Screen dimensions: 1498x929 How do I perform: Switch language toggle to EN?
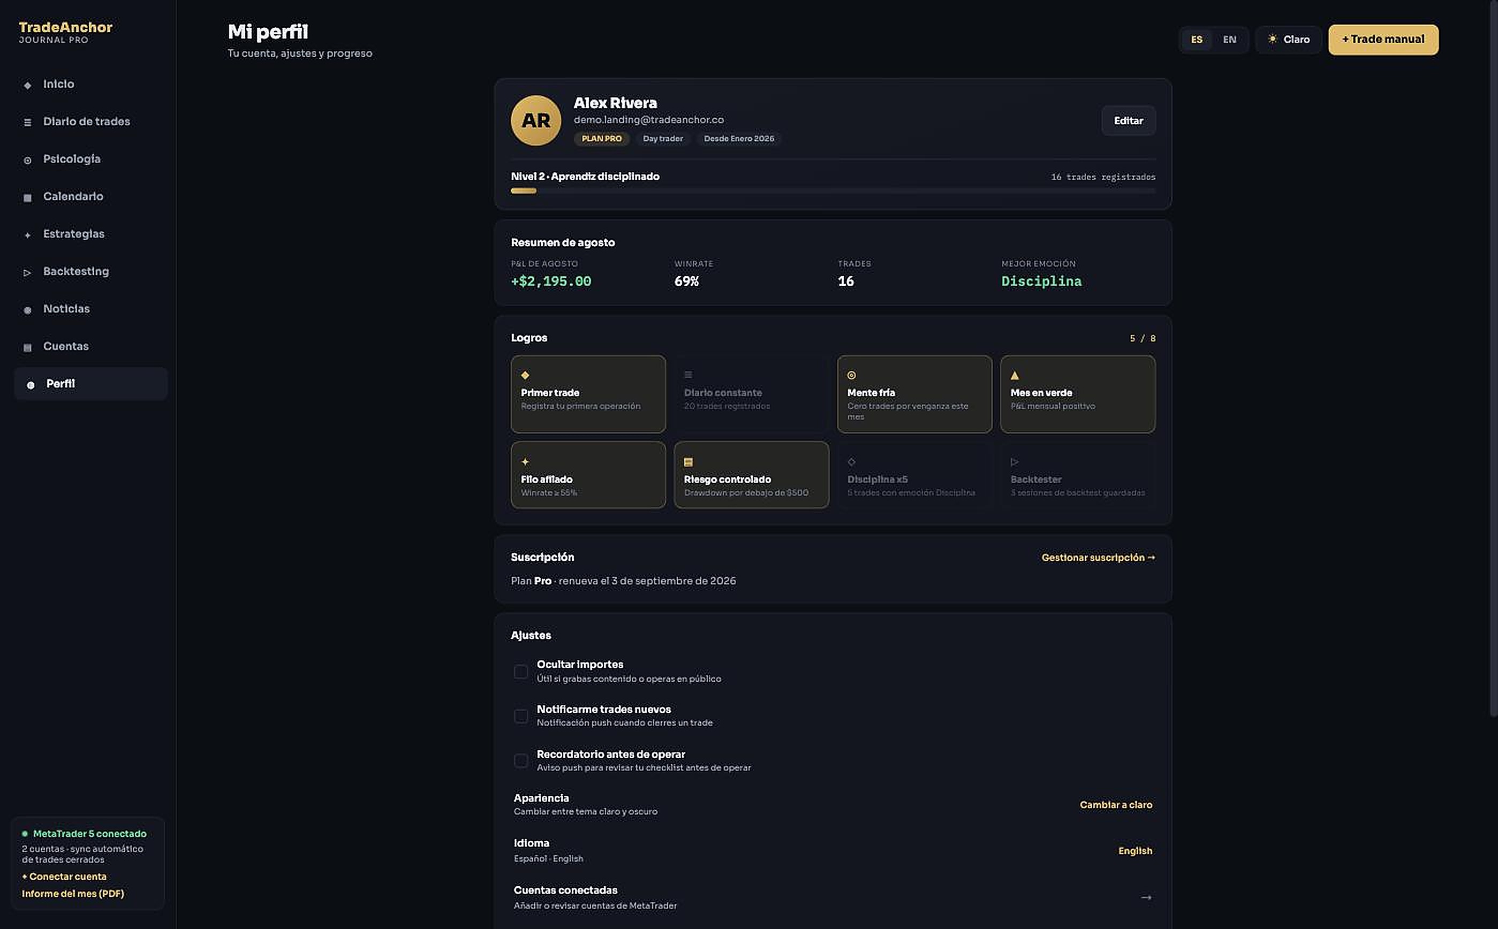click(1229, 39)
